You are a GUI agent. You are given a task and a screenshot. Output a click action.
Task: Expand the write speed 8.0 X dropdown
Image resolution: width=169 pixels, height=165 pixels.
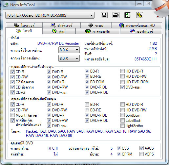[x=69, y=58]
